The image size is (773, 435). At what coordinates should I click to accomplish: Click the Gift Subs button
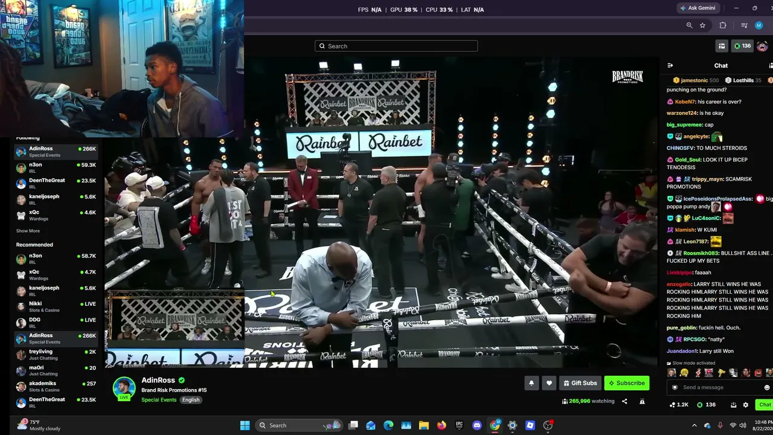click(x=580, y=383)
